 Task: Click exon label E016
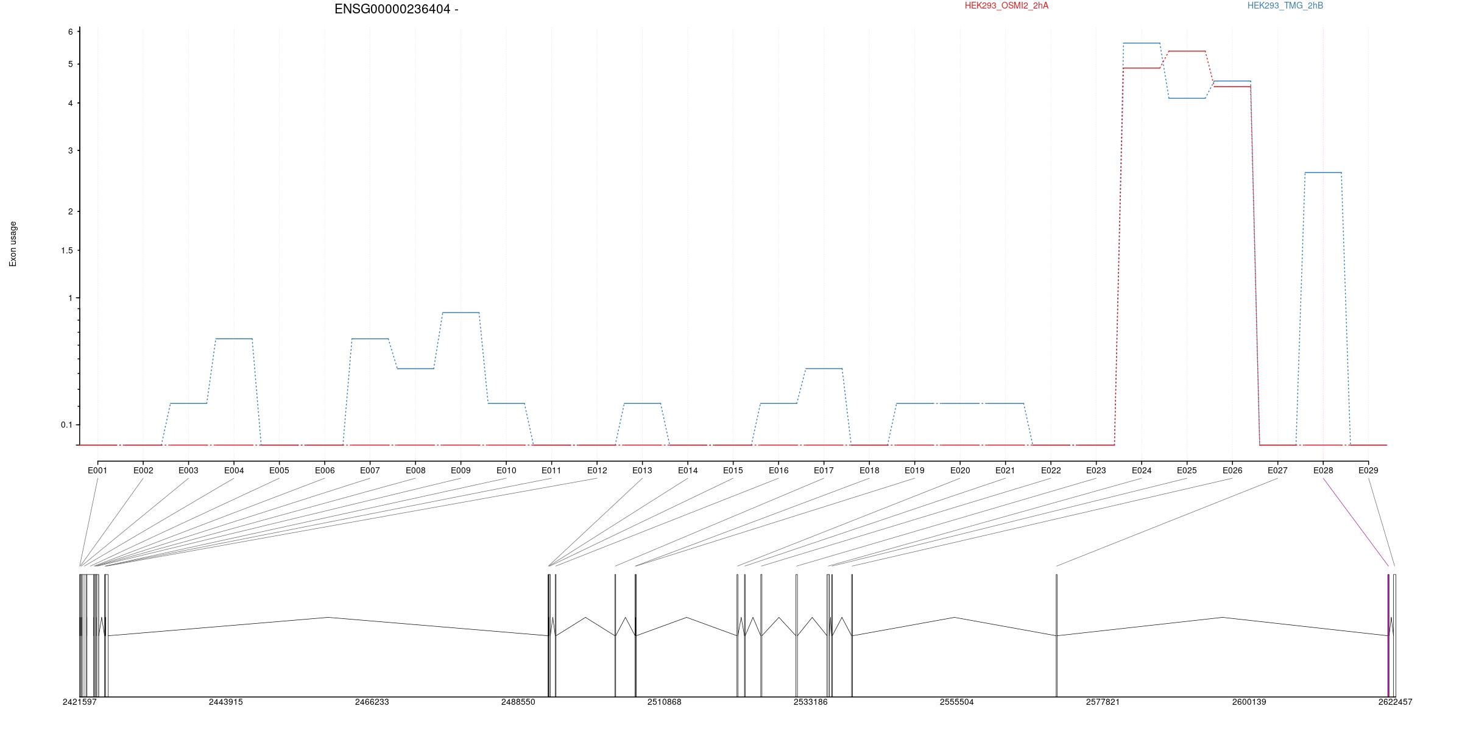click(x=779, y=470)
